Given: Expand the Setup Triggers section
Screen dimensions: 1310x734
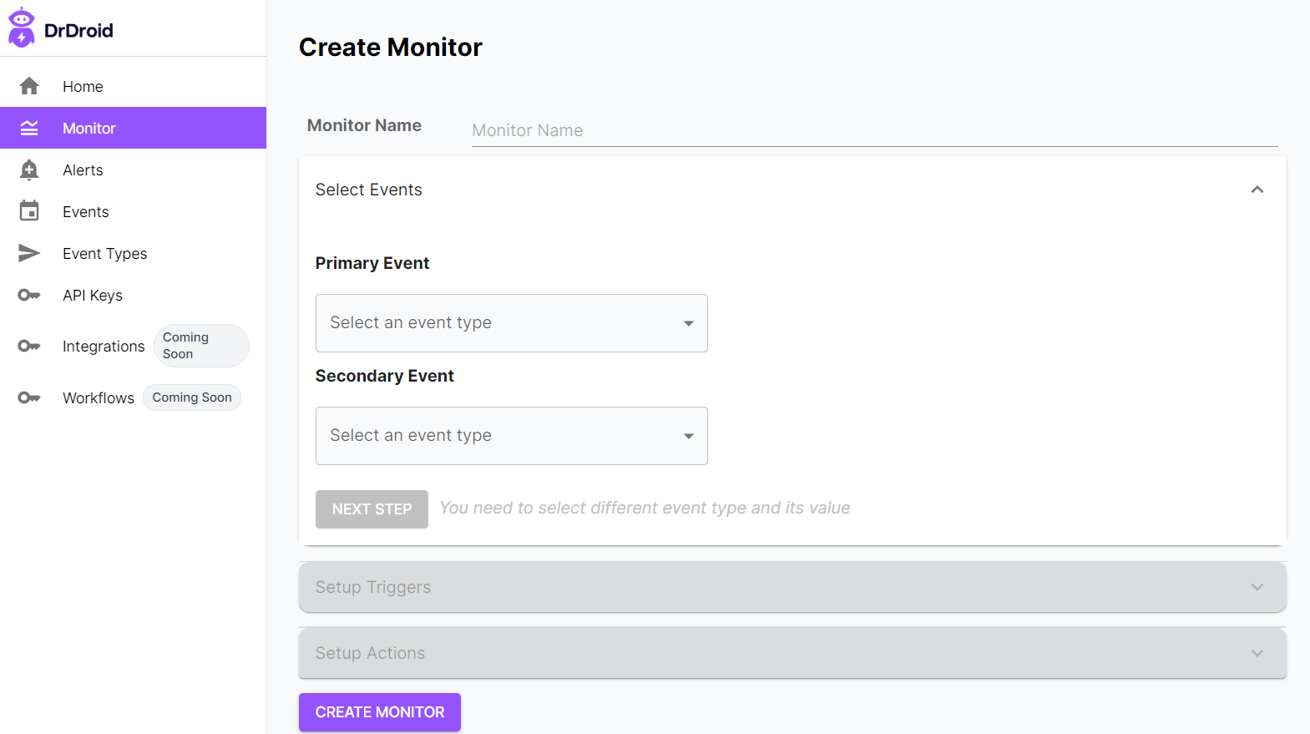Looking at the screenshot, I should point(792,587).
